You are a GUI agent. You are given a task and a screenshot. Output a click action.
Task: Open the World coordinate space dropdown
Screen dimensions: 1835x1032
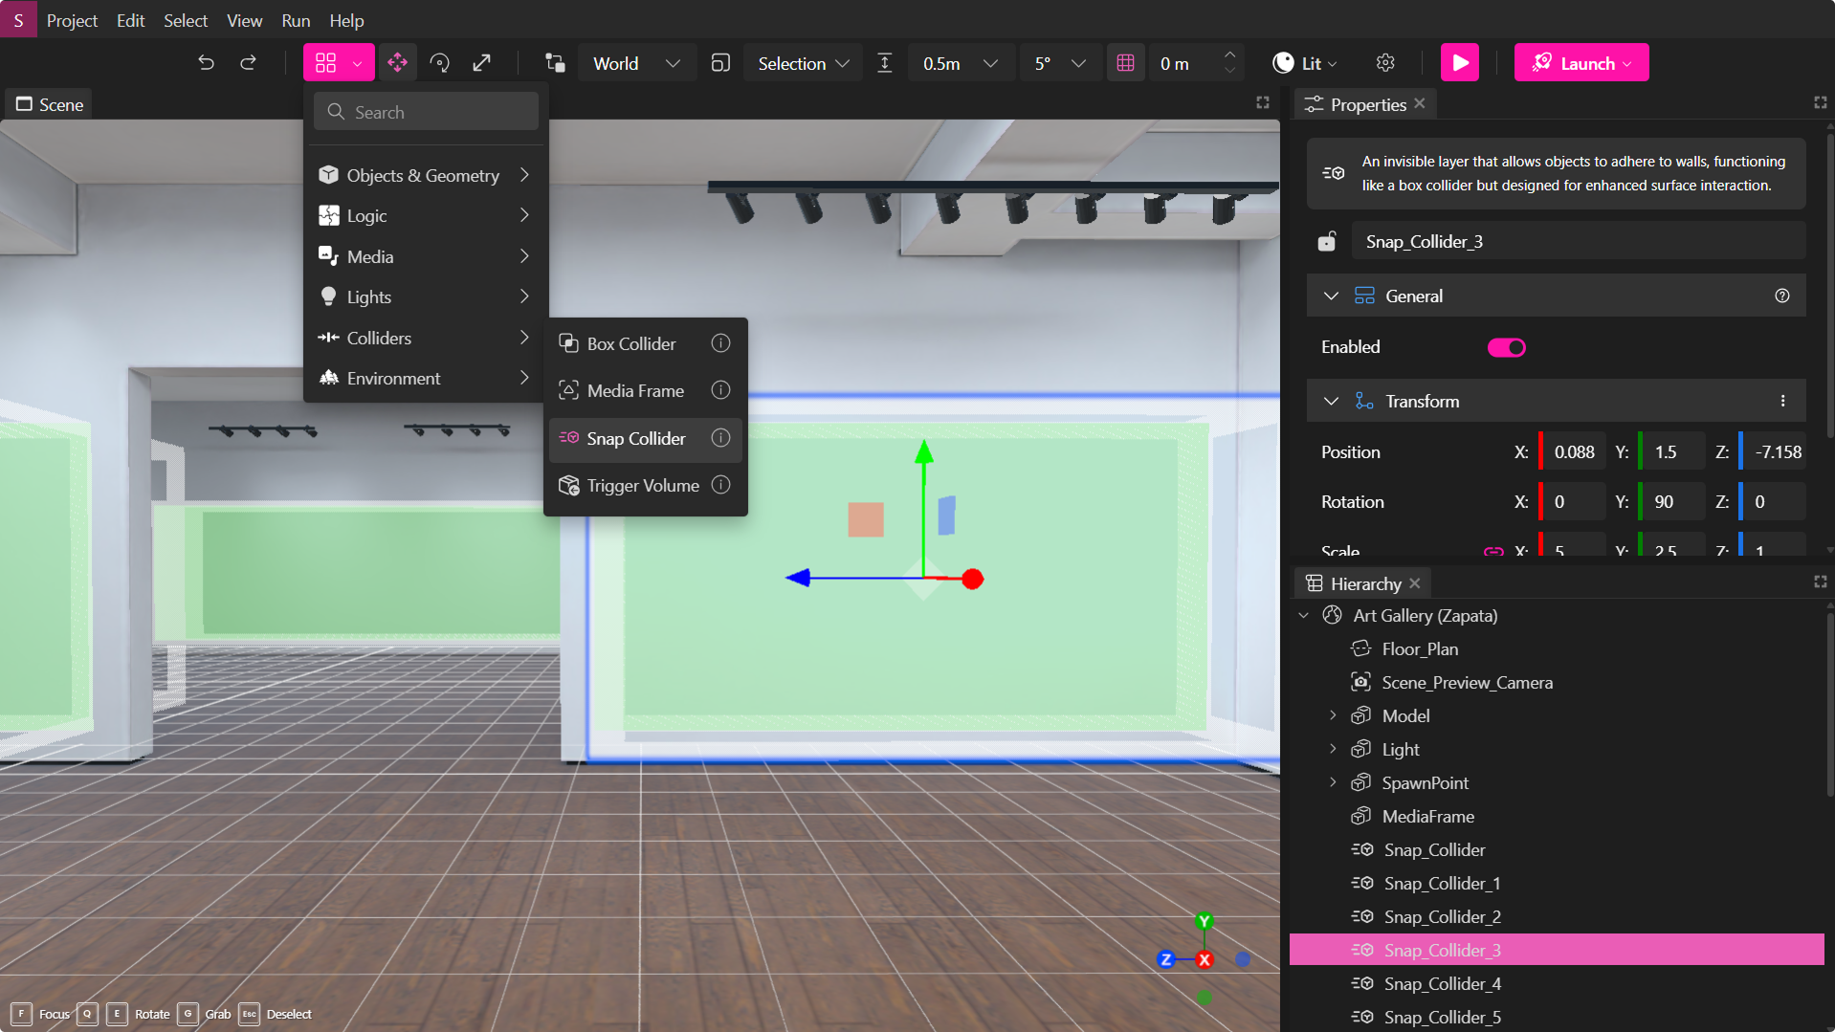[636, 62]
